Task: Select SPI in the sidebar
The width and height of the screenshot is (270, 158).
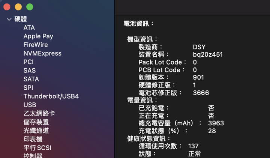Action: pyautogui.click(x=28, y=87)
